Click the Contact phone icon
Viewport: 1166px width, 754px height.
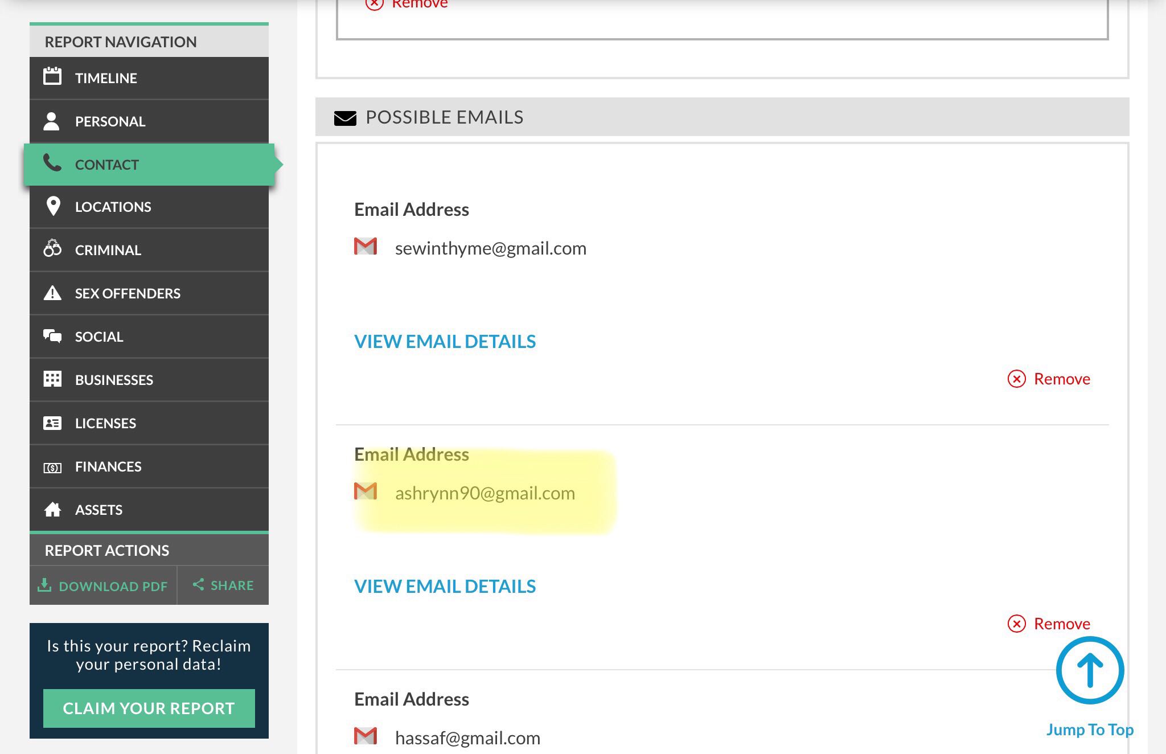click(52, 163)
